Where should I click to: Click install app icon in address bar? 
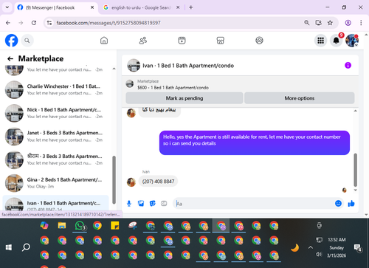[319, 23]
